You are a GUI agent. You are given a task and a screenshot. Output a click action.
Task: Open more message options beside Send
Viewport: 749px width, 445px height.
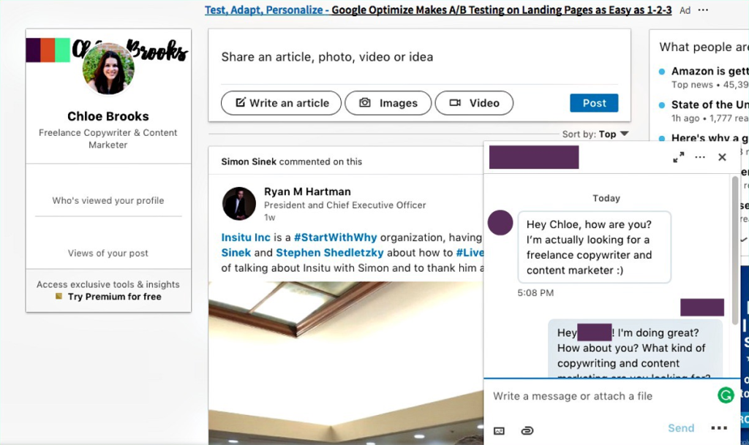pos(718,429)
